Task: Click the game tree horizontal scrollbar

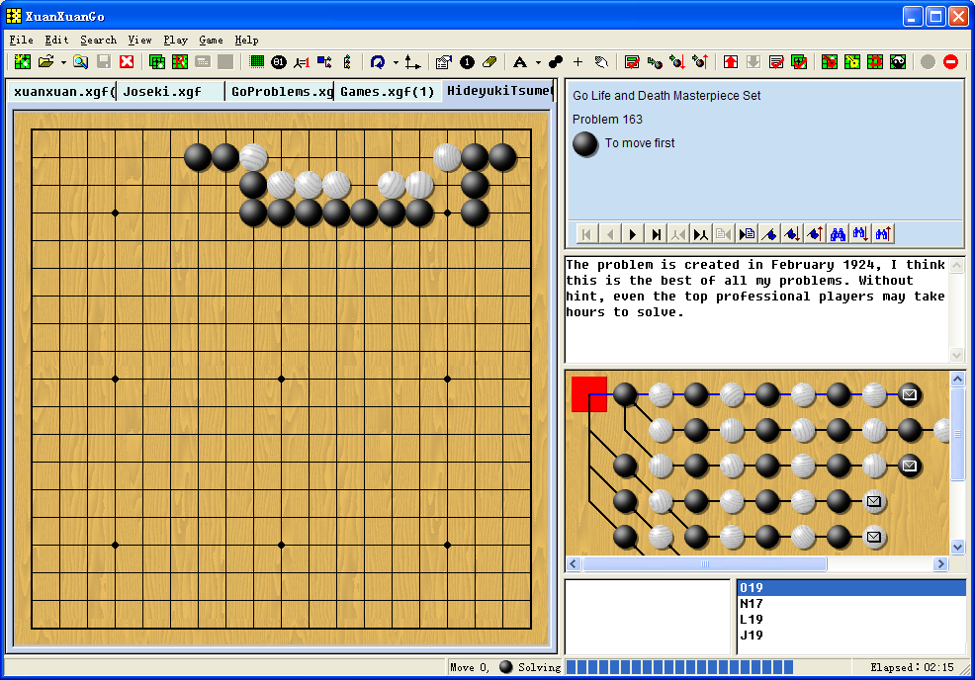Action: [756, 563]
